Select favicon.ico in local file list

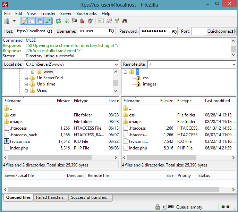point(20,141)
